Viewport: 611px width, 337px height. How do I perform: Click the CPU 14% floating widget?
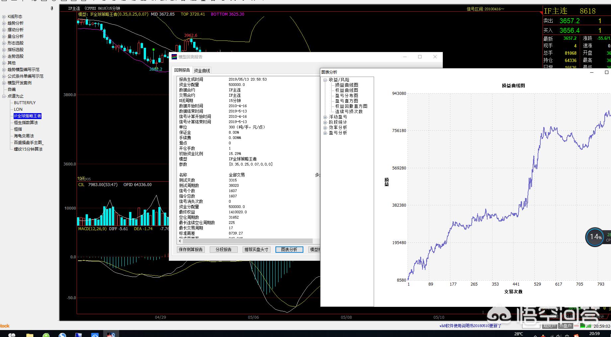(x=594, y=237)
